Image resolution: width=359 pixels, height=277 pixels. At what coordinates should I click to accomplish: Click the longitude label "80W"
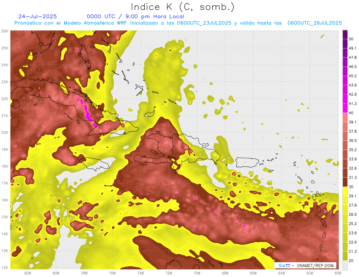point(56,273)
